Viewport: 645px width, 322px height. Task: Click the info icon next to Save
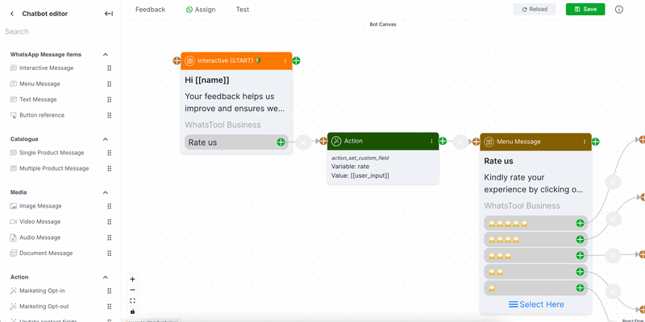tap(619, 10)
